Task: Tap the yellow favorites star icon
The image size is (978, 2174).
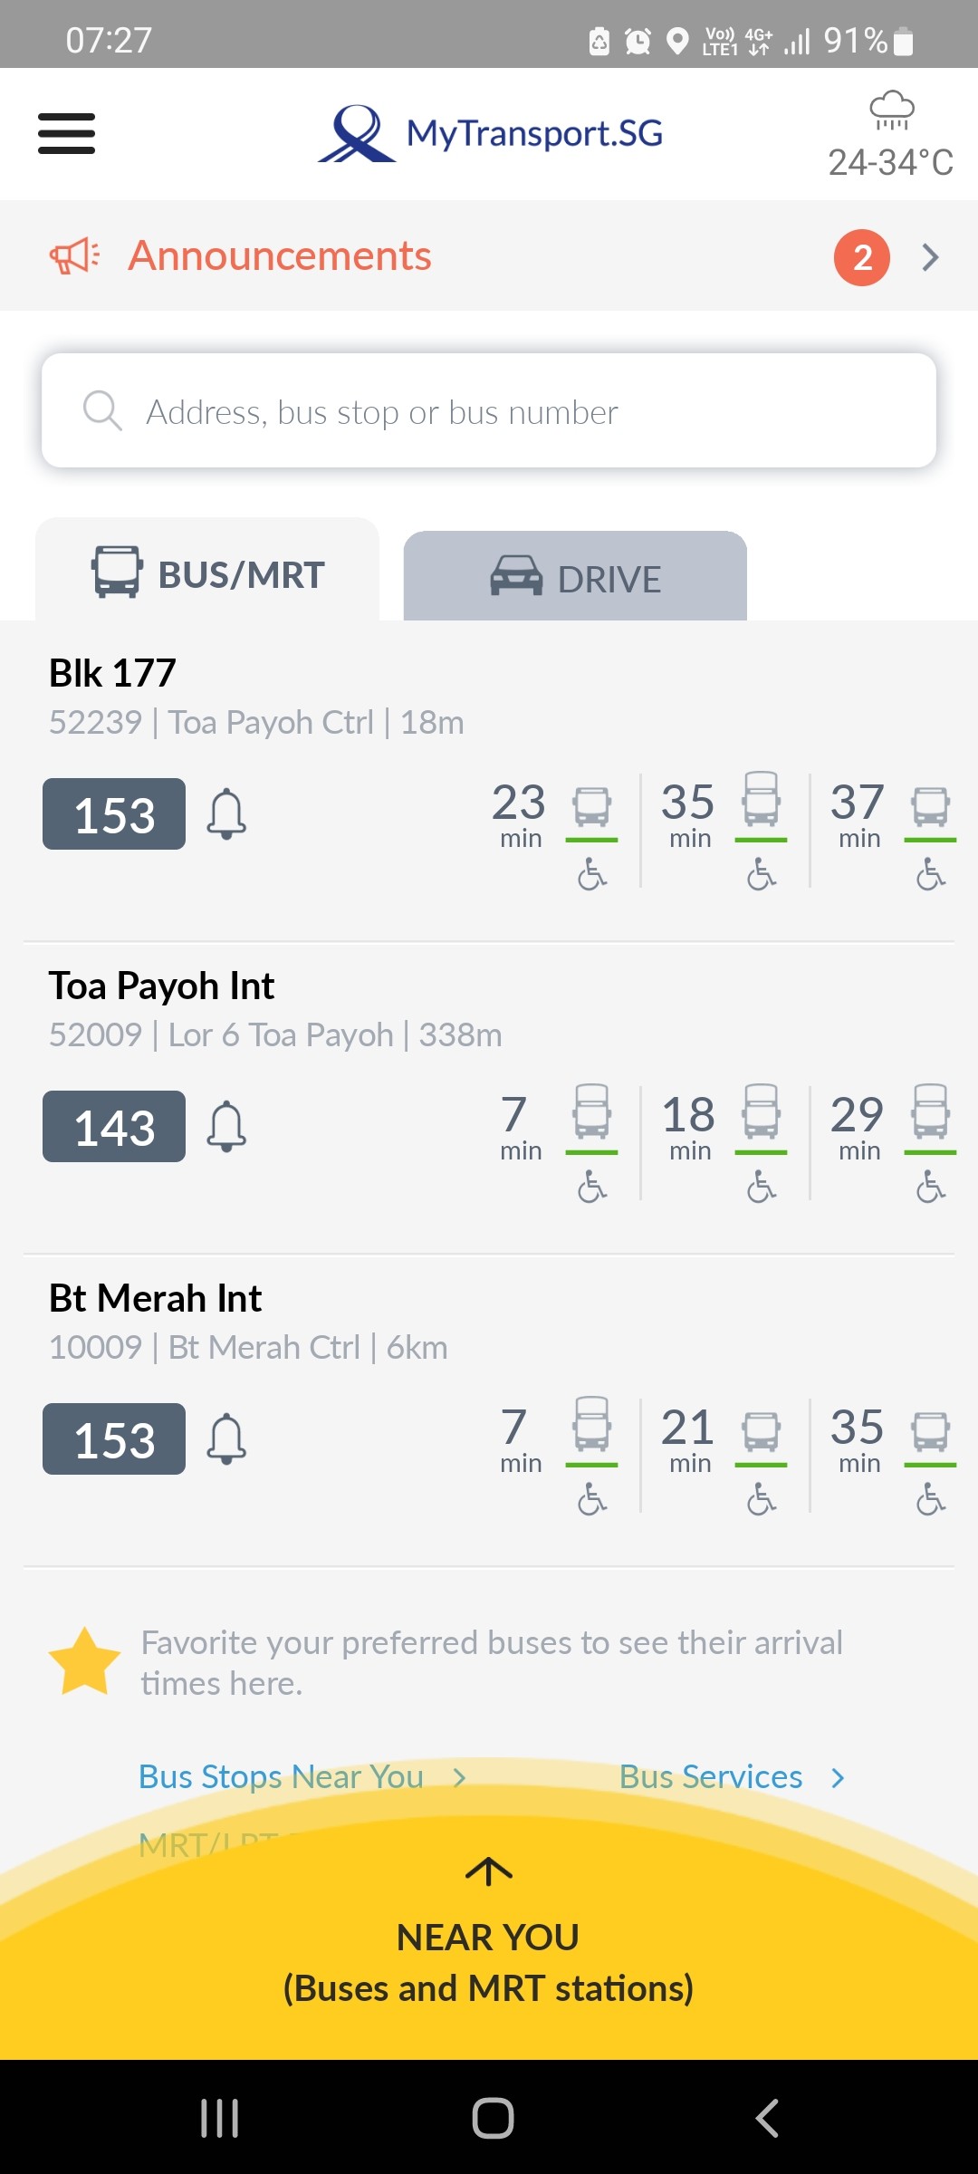Action: tap(84, 1661)
